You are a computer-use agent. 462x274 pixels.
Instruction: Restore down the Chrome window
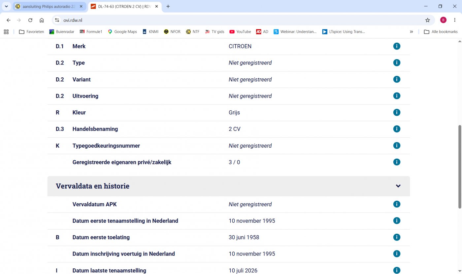440,6
